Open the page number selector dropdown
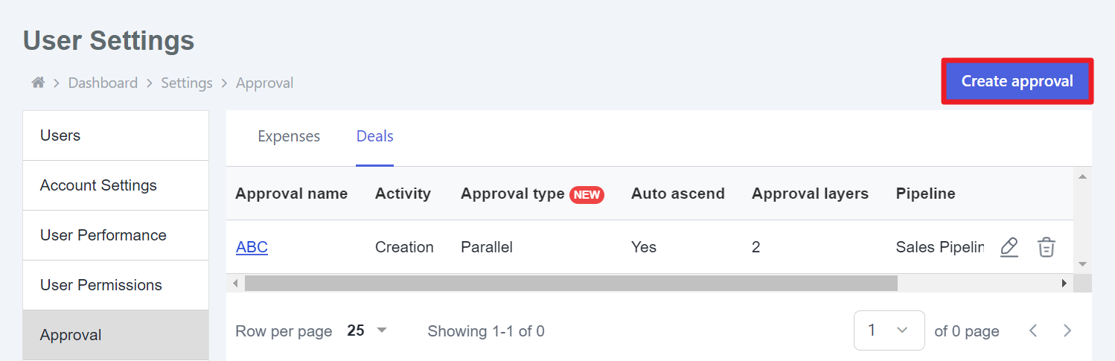1115x361 pixels. (x=889, y=330)
